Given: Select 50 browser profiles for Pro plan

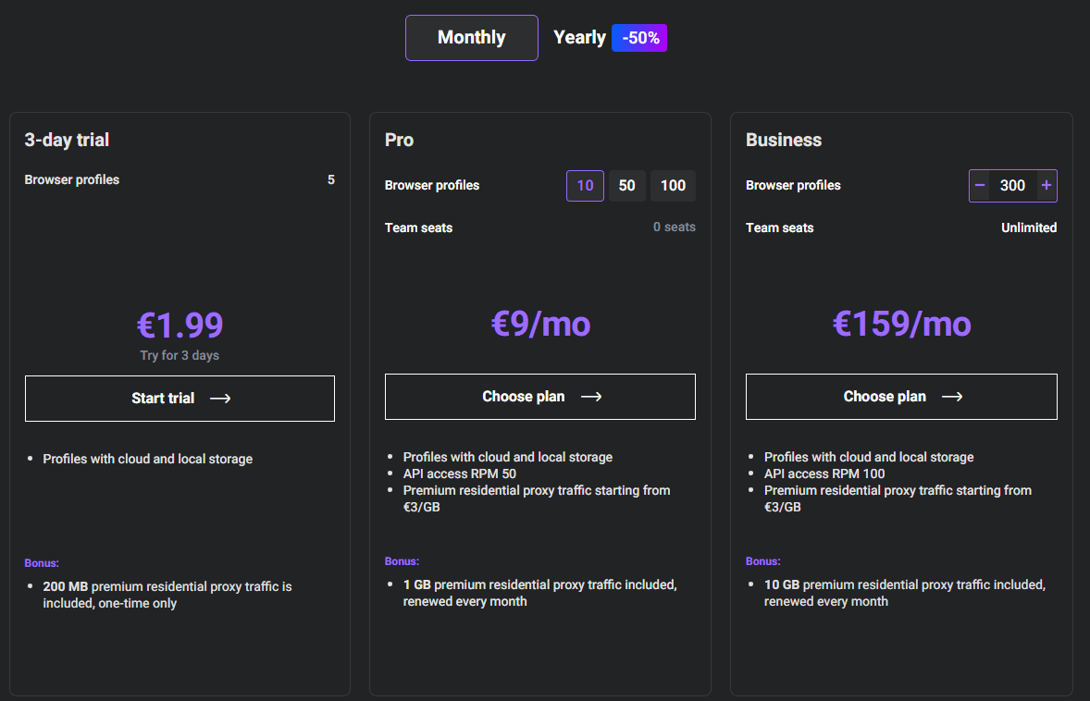Looking at the screenshot, I should click(x=626, y=185).
